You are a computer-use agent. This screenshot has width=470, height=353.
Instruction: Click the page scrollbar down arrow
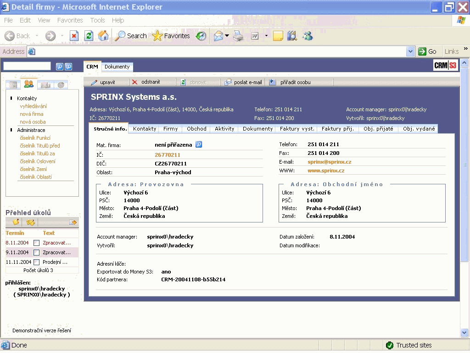(x=464, y=333)
